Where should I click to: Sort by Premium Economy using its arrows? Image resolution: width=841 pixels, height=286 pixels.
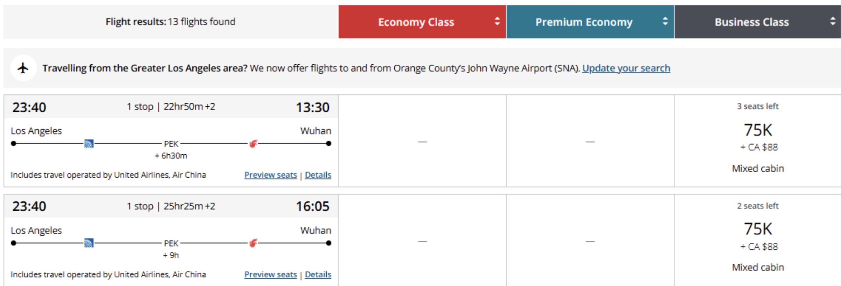tap(665, 21)
